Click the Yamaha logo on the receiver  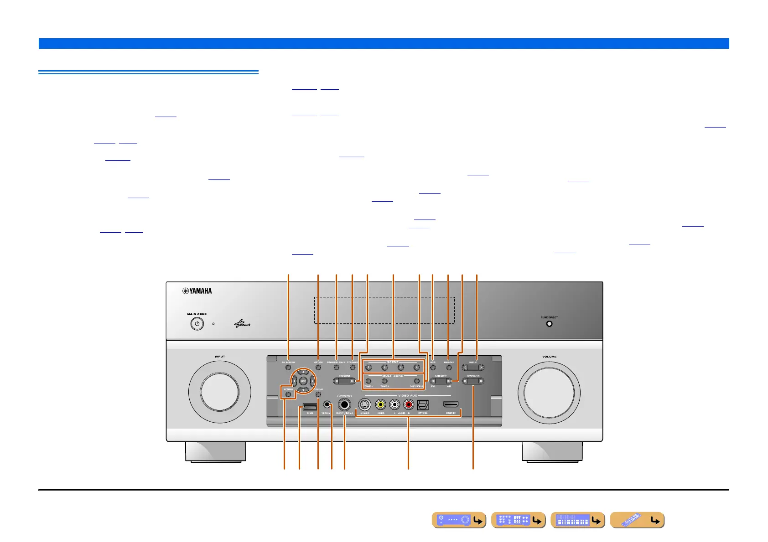197,291
